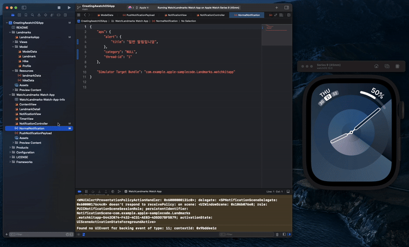This screenshot has height=247, width=409.
Task: Expand the Views folder
Action: [x=13, y=42]
